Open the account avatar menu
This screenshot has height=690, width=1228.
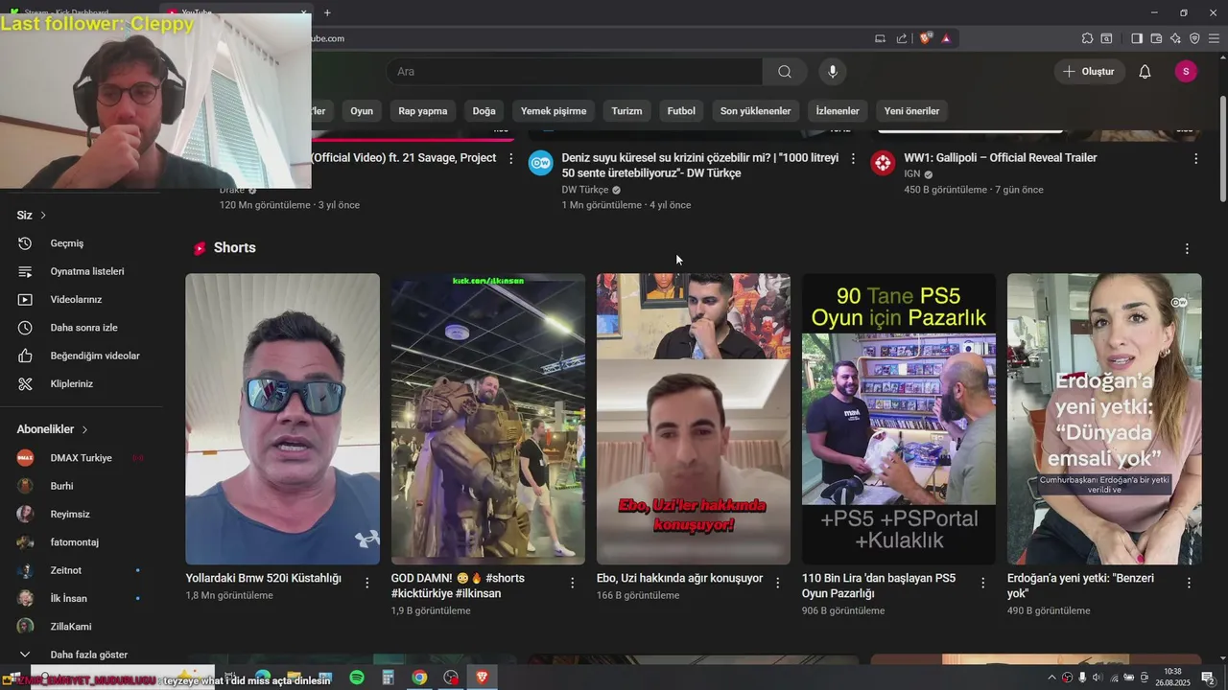click(1186, 72)
